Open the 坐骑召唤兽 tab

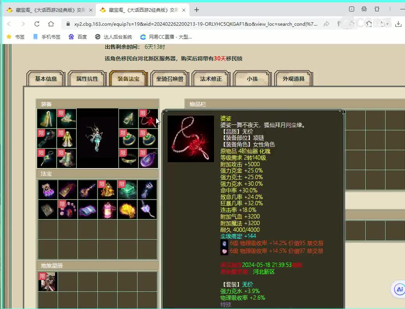[170, 79]
